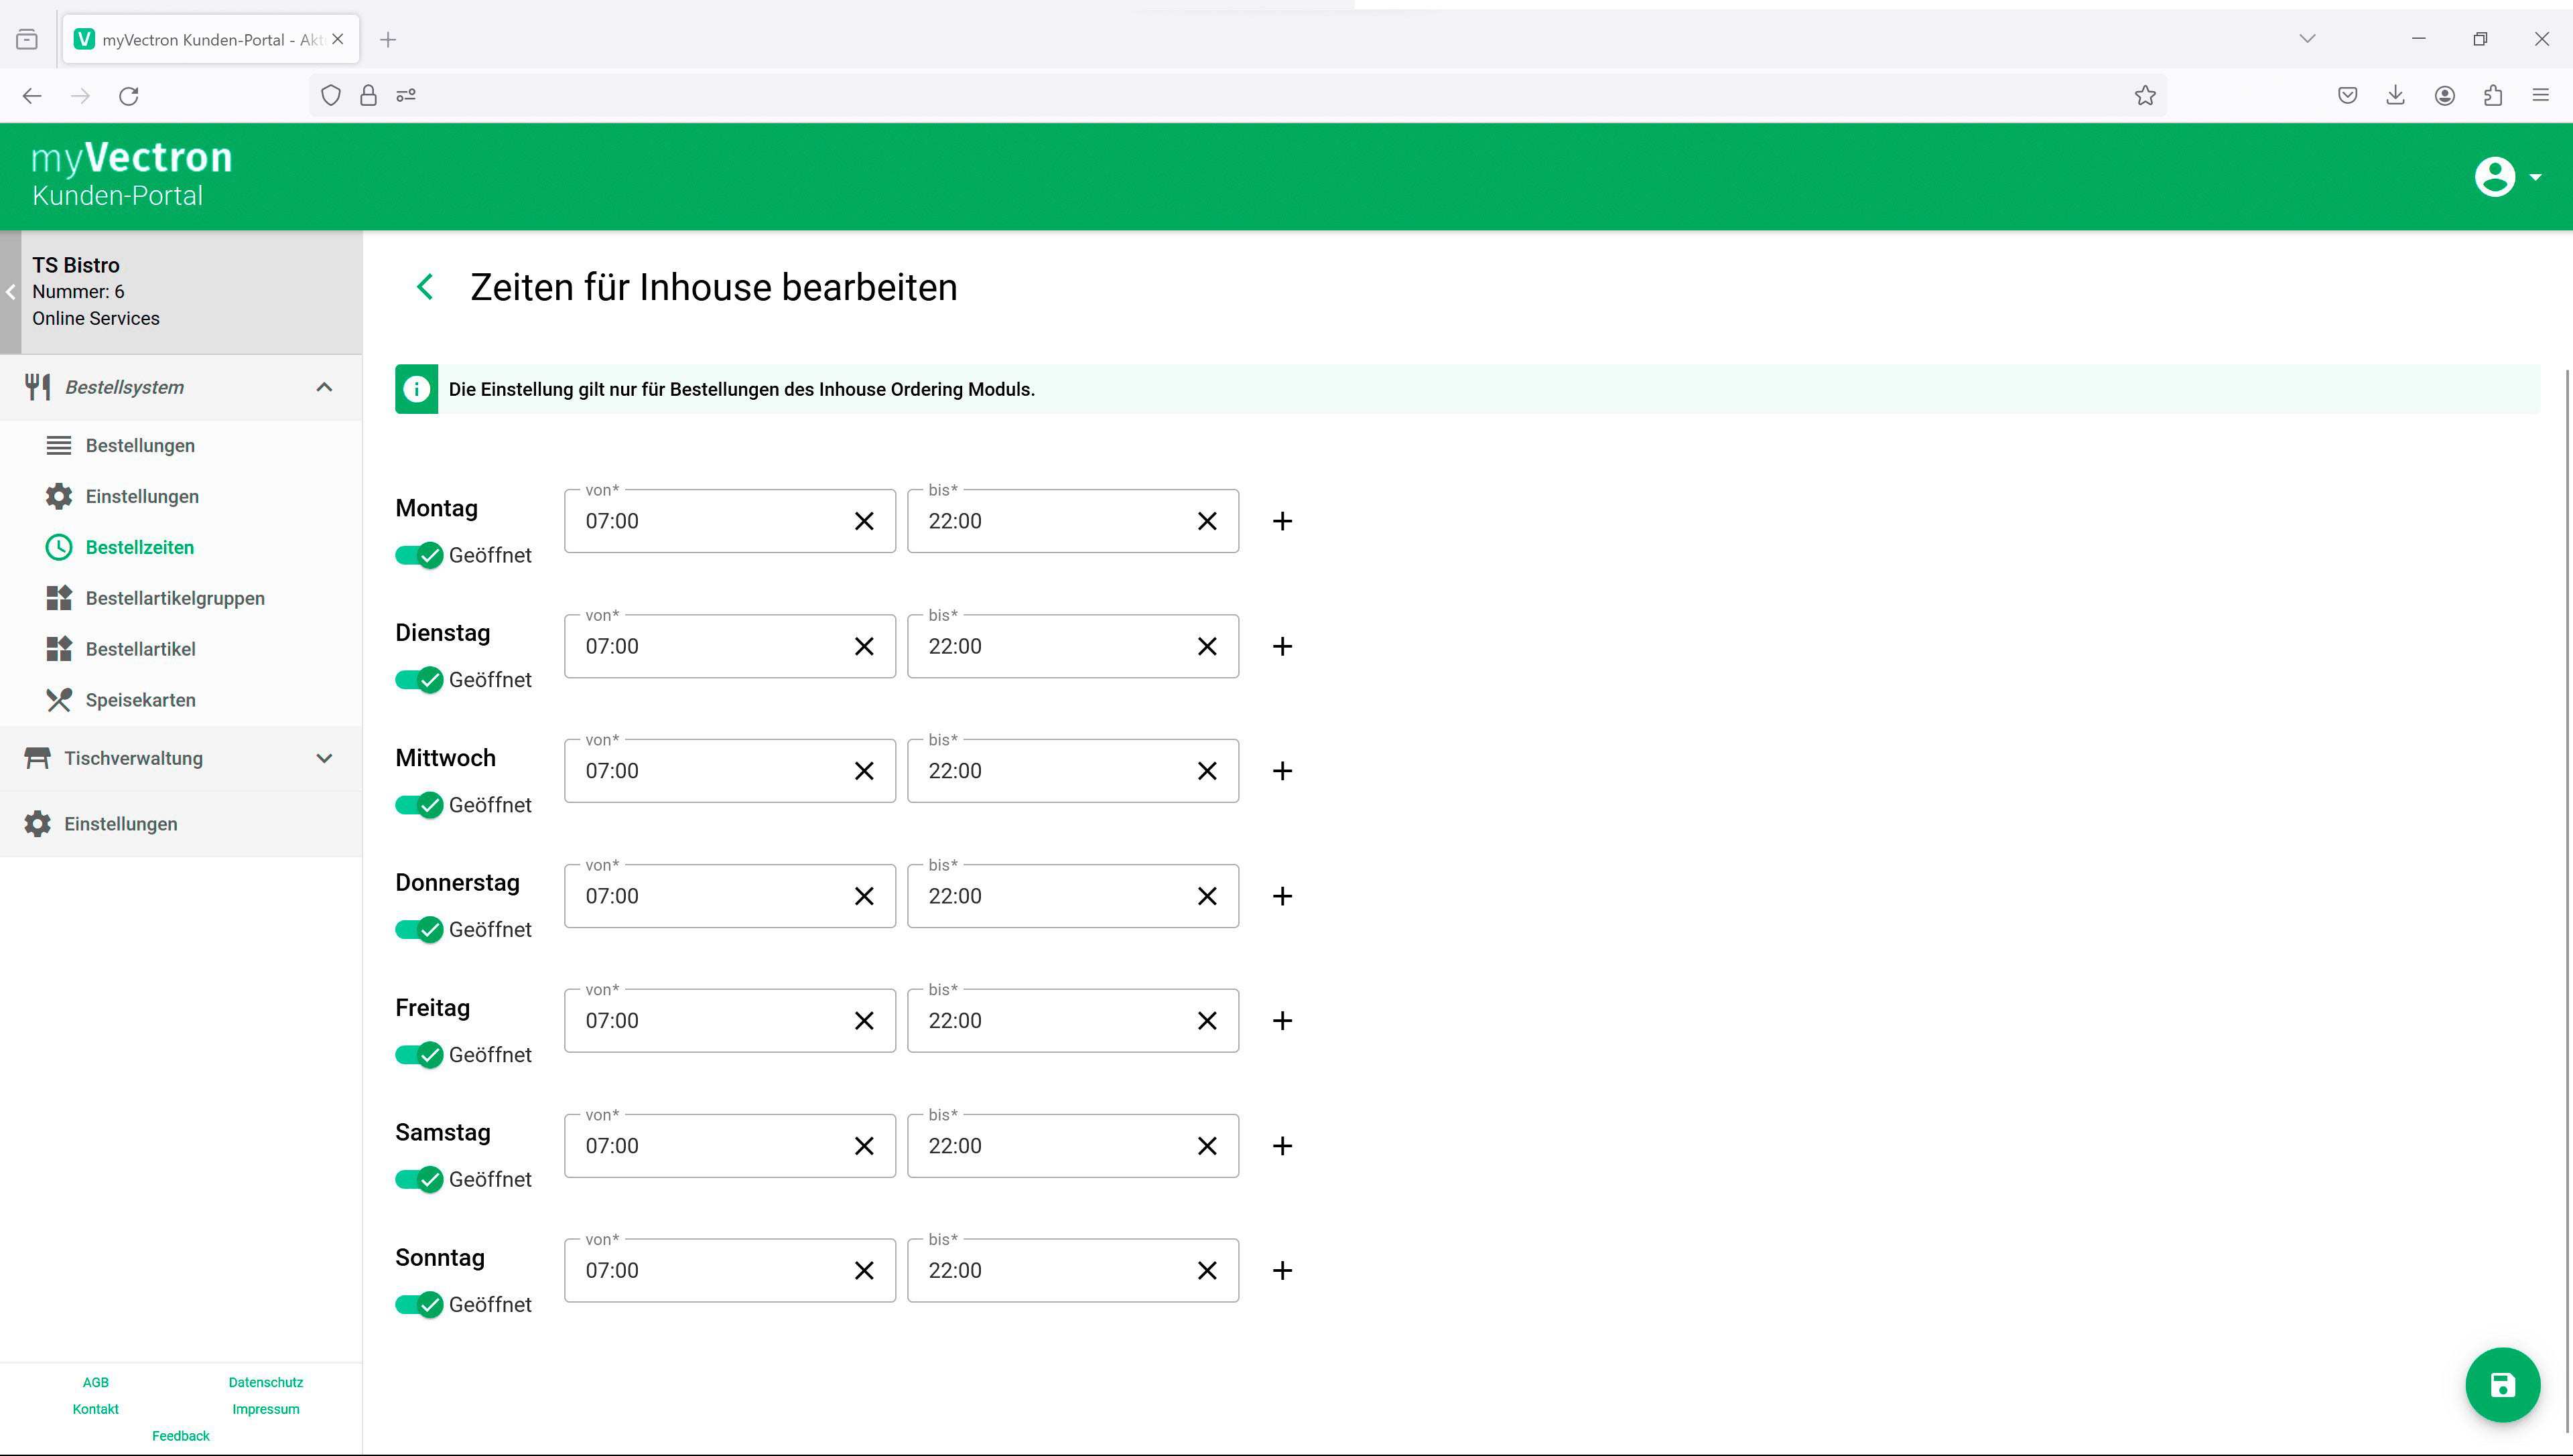
Task: Expand the Tischverwaltung section
Action: coord(323,758)
